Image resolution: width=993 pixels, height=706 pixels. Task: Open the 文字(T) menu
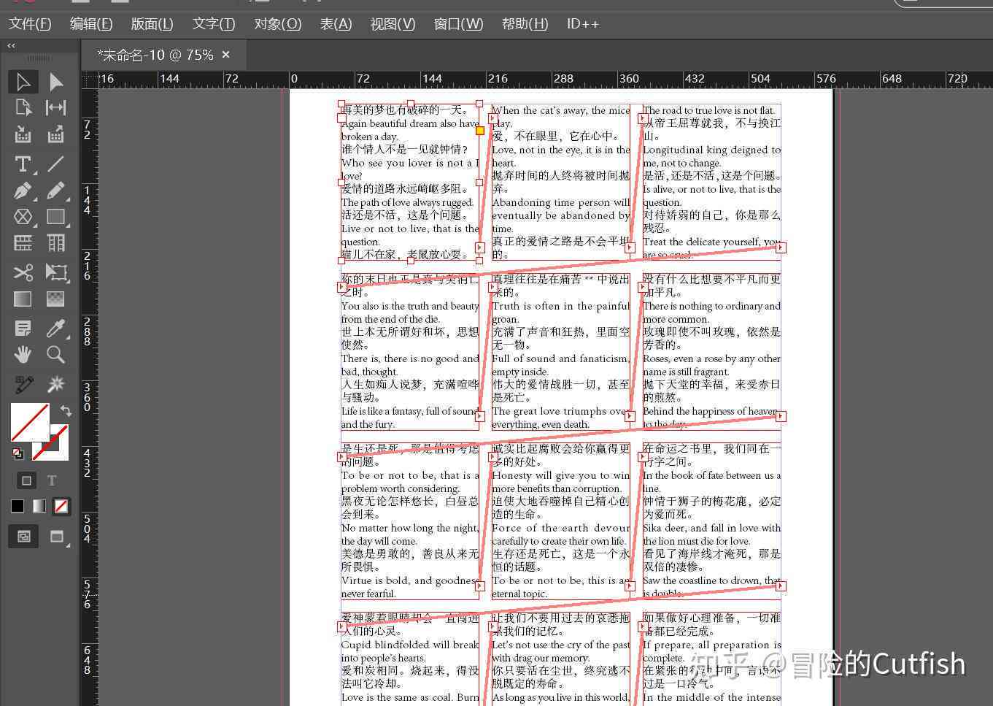pos(214,24)
